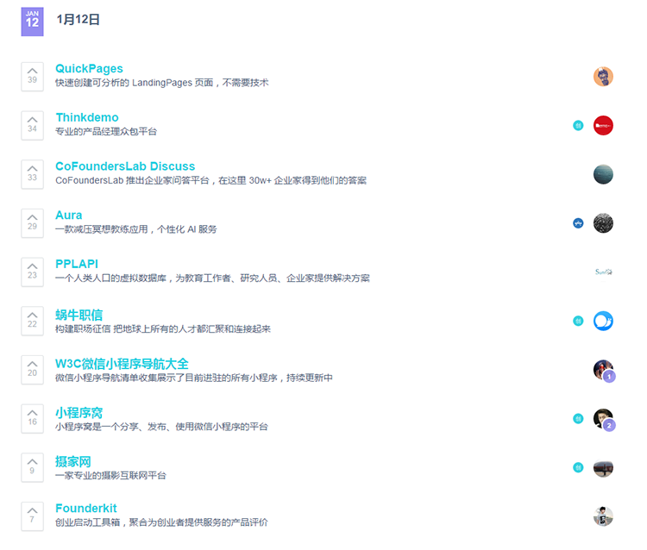View the W3C微信小程序导航大全 submitter avatar

603,370
